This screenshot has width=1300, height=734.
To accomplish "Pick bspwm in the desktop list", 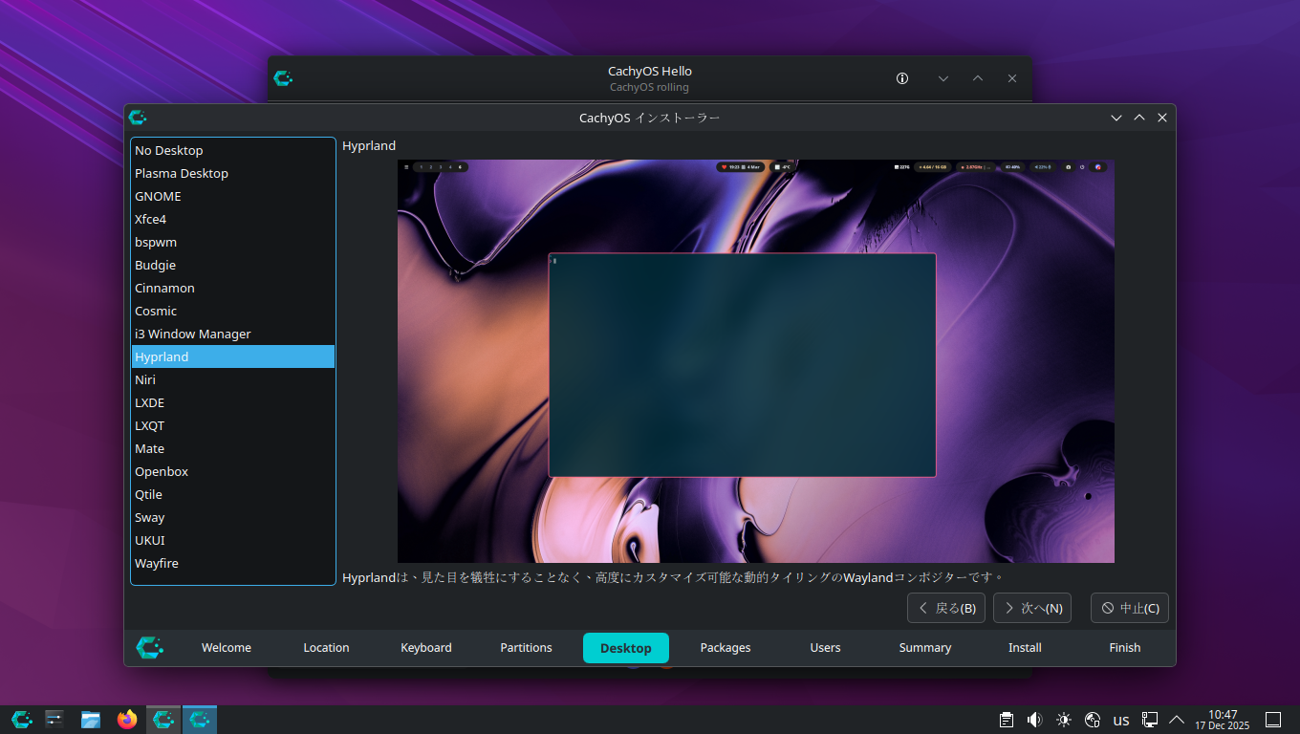I will pos(233,242).
